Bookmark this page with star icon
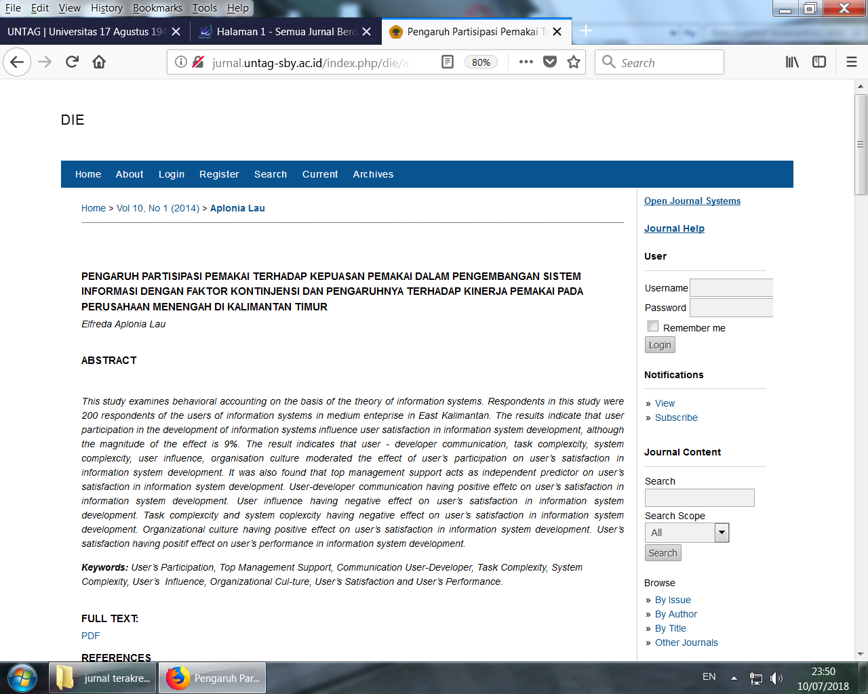Viewport: 868px width, 694px height. click(574, 62)
